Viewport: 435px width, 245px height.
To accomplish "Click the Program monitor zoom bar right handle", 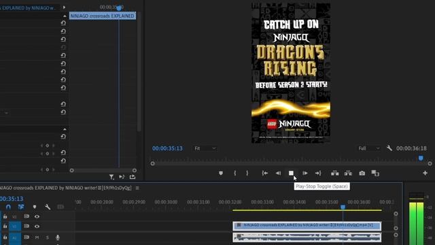I will tap(430, 163).
